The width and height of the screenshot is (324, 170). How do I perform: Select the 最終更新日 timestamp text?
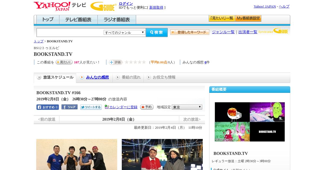point(168,128)
